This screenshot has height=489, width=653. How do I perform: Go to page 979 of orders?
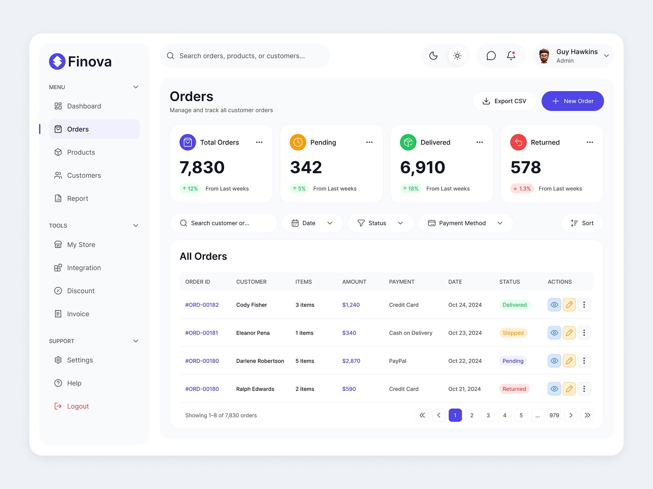tap(554, 415)
